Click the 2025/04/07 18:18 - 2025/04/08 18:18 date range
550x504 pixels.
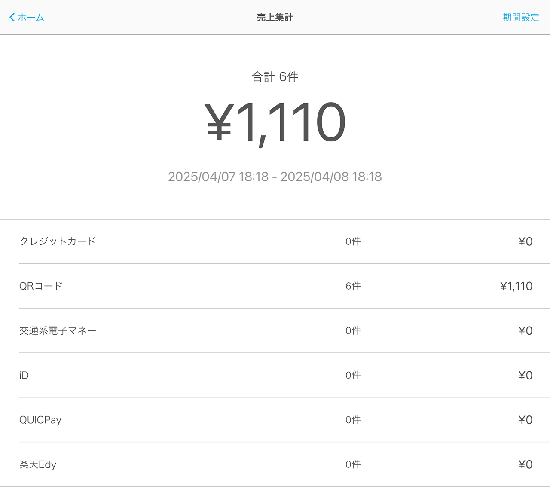275,177
